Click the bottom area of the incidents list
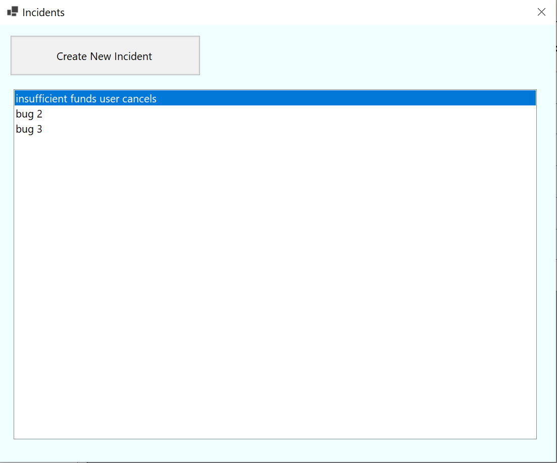Viewport: 557px width, 463px height. (275, 424)
